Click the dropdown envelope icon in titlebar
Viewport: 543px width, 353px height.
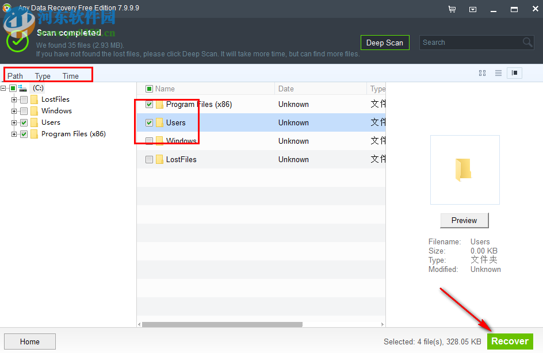pos(473,9)
